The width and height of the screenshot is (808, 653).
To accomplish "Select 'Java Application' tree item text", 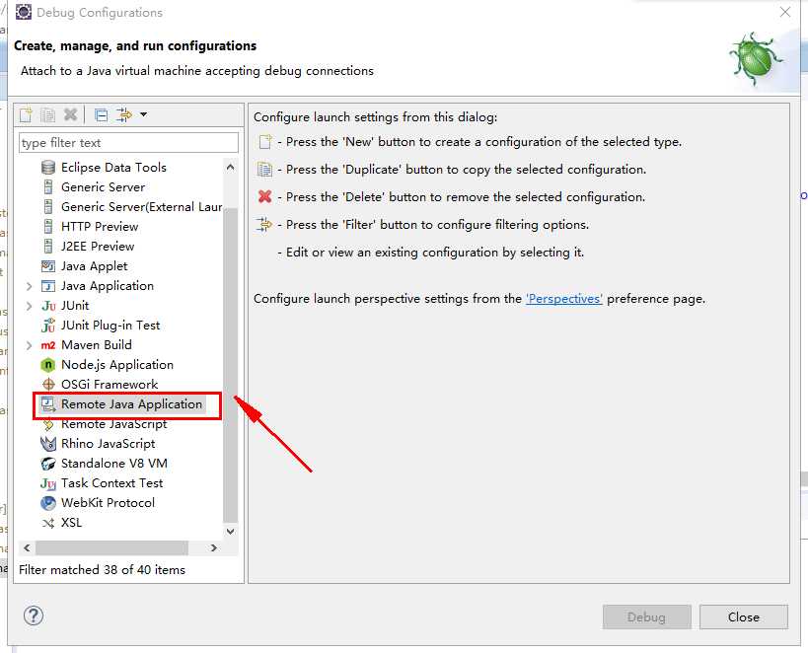I will [x=108, y=285].
